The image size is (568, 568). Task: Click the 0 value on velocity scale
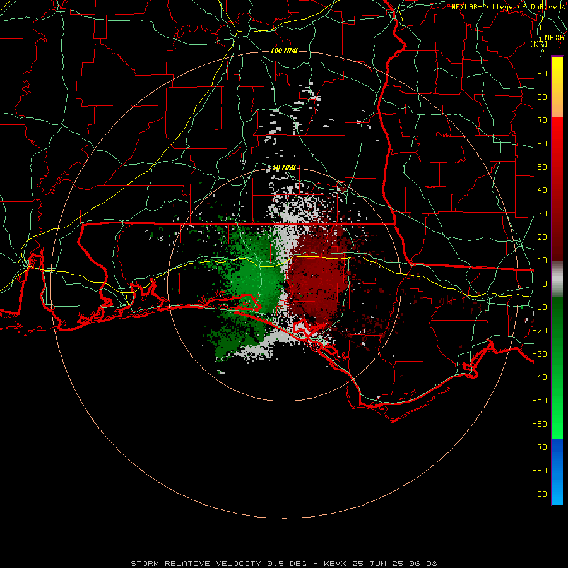point(545,283)
